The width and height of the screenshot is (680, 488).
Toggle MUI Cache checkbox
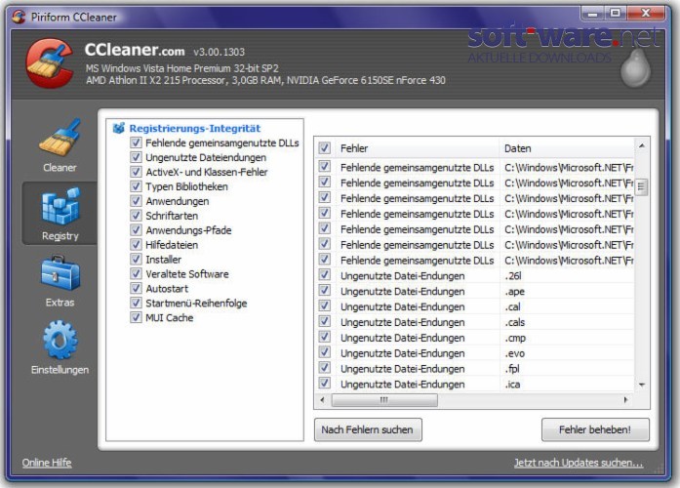click(136, 317)
